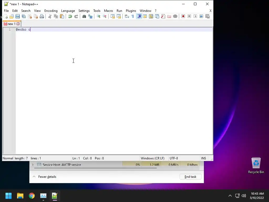Toggle Word wrap toolbar icon
The image size is (269, 202).
[127, 16]
